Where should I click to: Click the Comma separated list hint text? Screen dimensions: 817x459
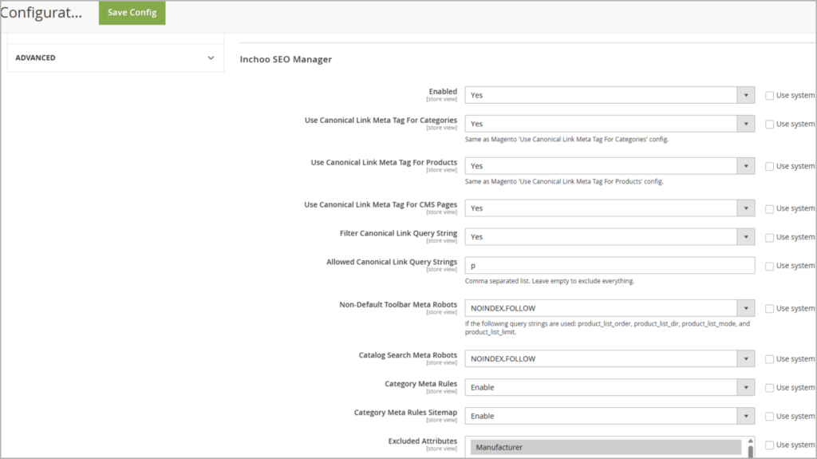(550, 281)
